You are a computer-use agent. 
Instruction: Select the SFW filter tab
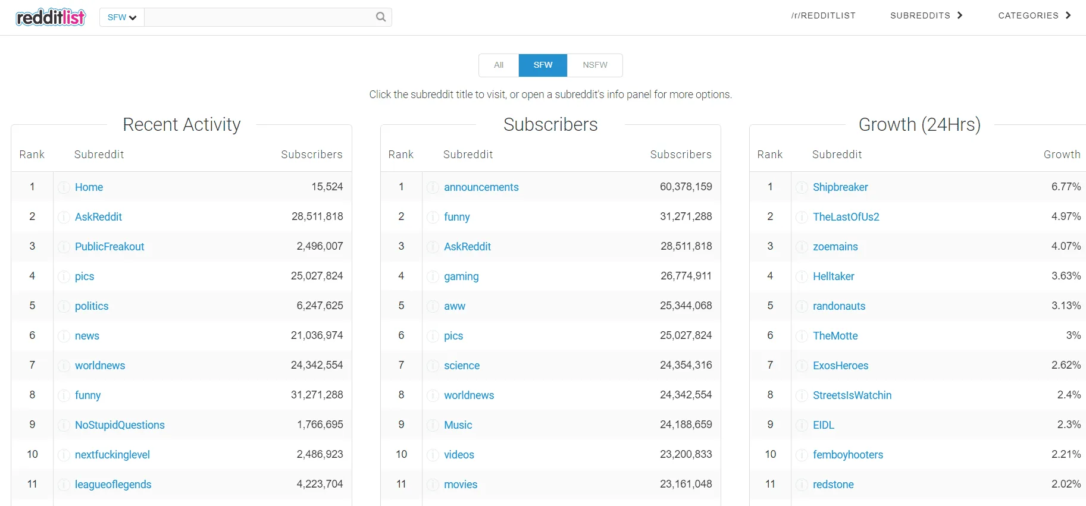coord(543,65)
